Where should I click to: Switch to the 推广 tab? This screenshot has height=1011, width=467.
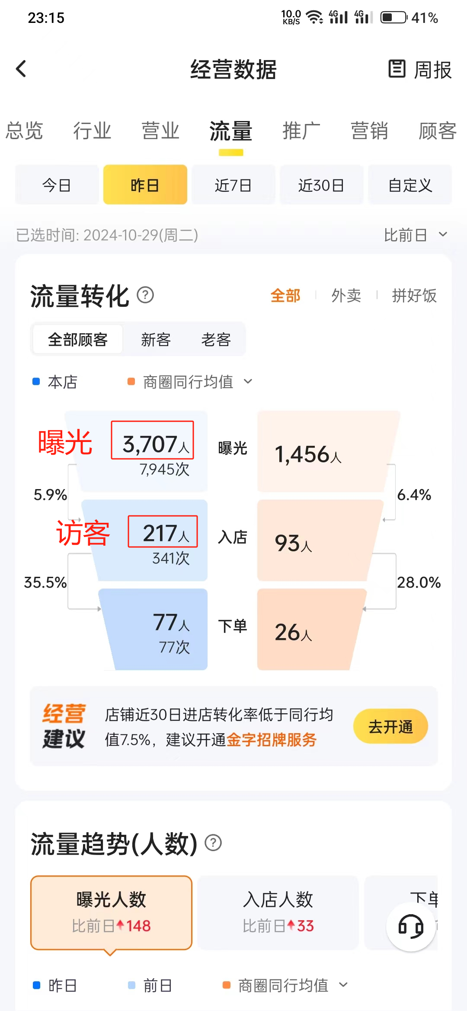tap(301, 130)
